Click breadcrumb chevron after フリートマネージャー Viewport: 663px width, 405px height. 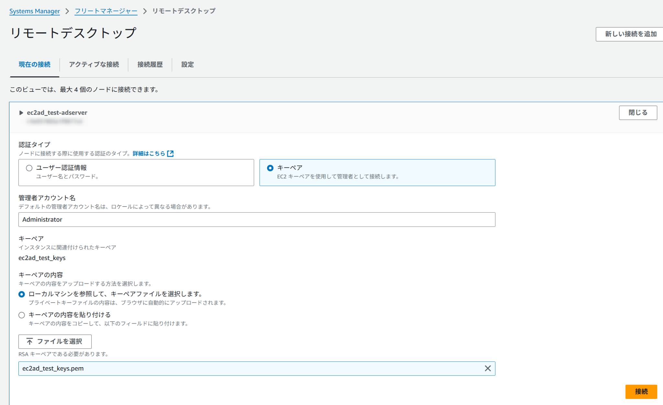click(x=145, y=11)
